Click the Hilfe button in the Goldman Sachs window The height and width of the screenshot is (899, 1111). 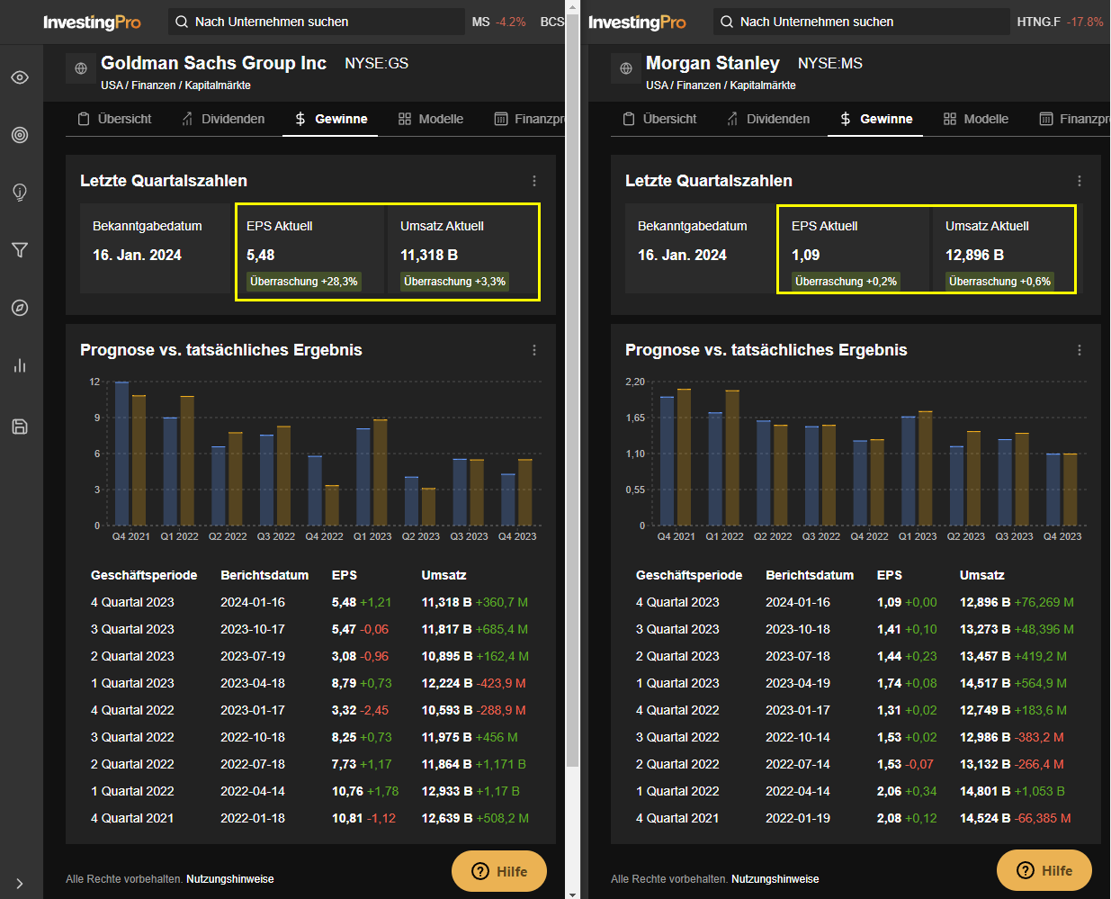[499, 871]
